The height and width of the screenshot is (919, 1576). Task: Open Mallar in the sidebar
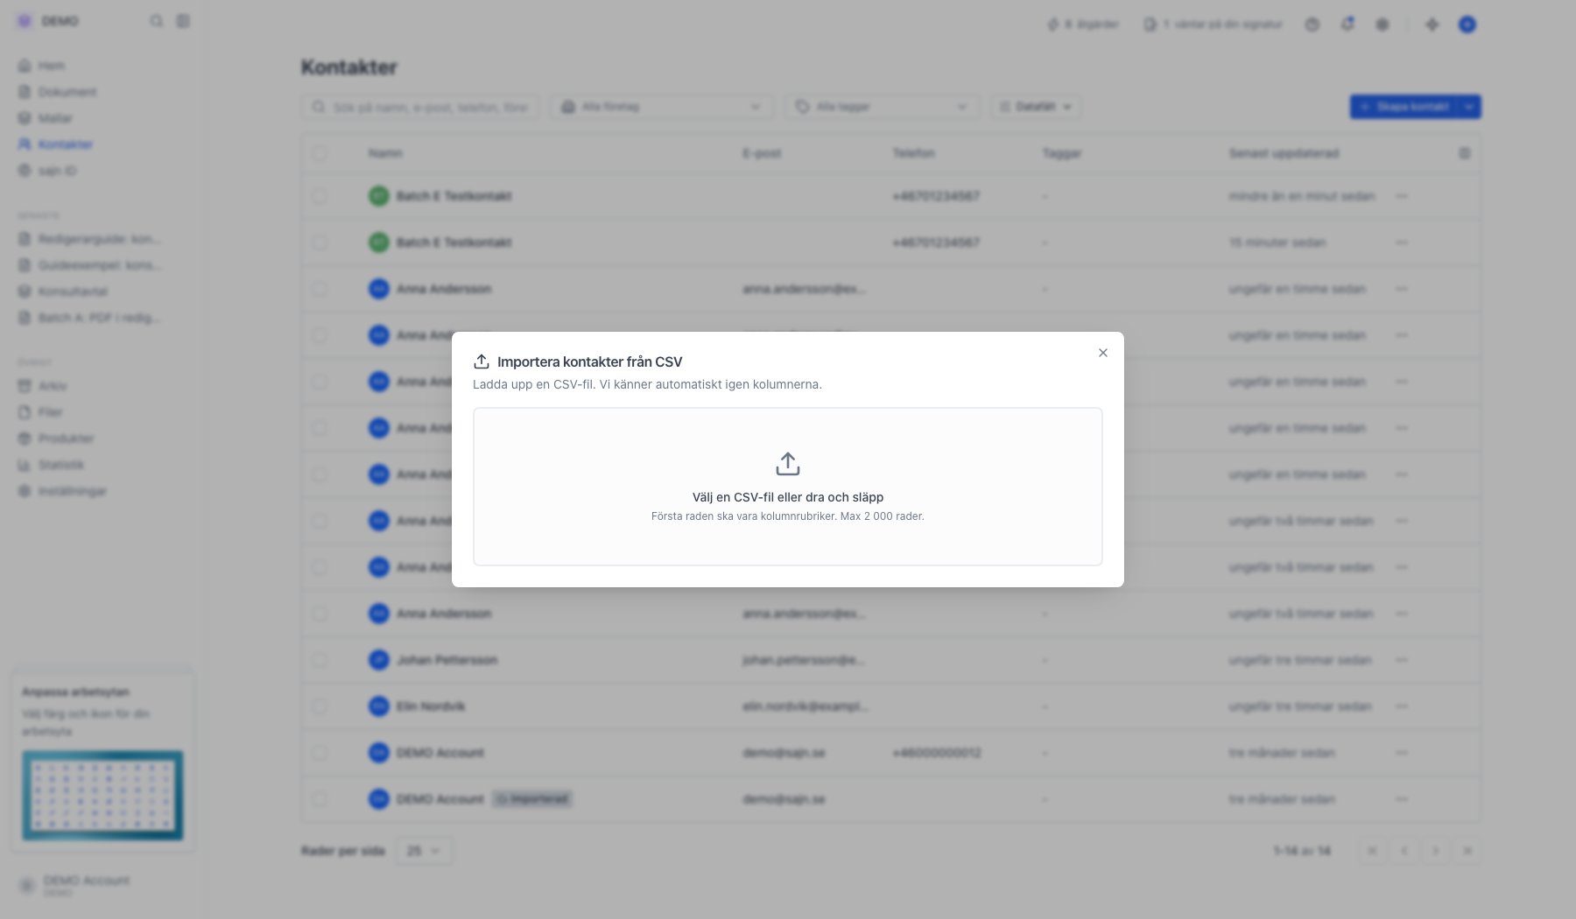click(46, 118)
